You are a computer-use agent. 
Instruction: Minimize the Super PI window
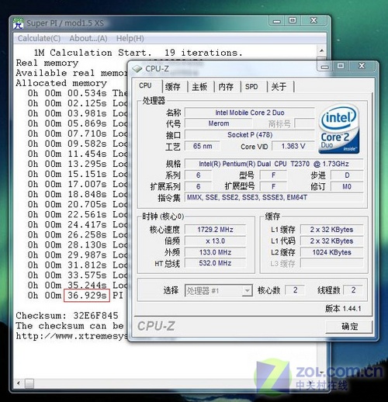(x=277, y=21)
